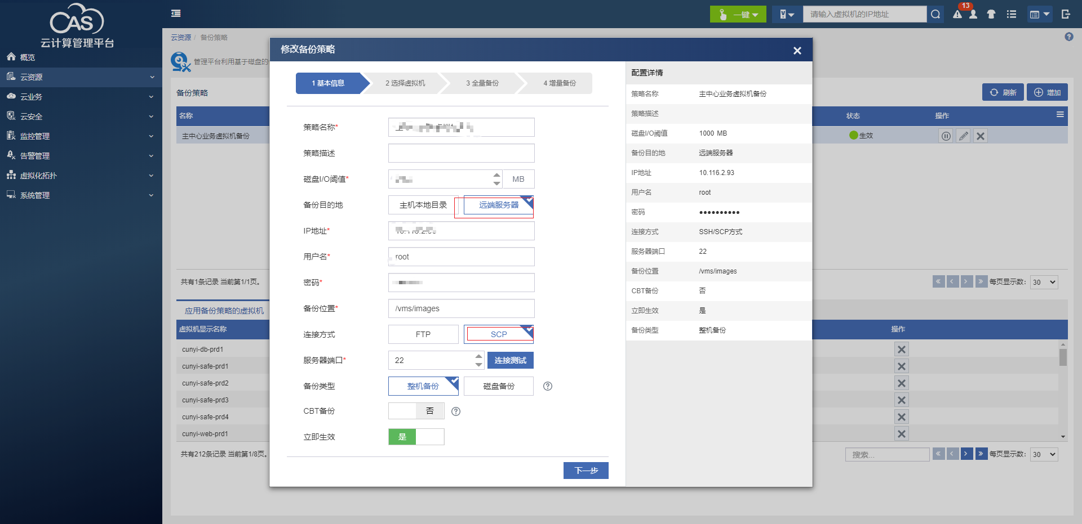Go to wizard step 2 选择虚拟机

tap(405, 83)
